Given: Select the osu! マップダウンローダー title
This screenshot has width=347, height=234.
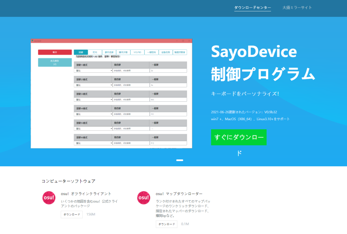Looking at the screenshot, I should pyautogui.click(x=179, y=194).
